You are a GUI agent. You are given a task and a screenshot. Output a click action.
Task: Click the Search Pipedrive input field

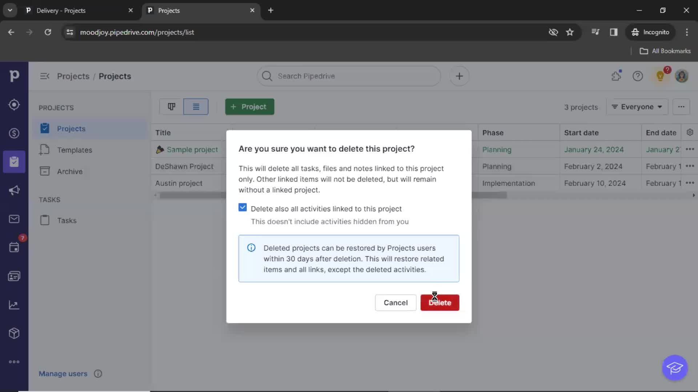click(x=349, y=75)
